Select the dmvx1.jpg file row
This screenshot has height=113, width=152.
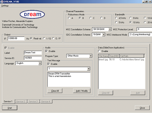[x=103, y=59]
